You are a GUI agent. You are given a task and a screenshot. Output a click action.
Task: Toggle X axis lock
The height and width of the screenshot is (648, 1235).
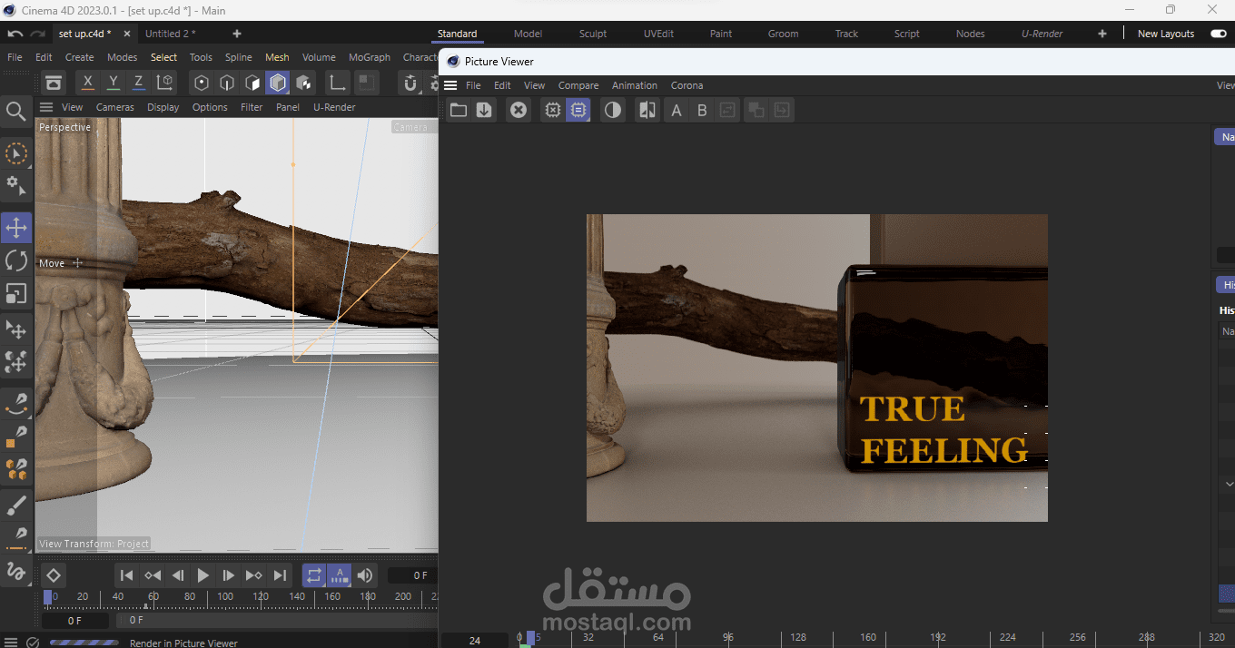pyautogui.click(x=87, y=82)
